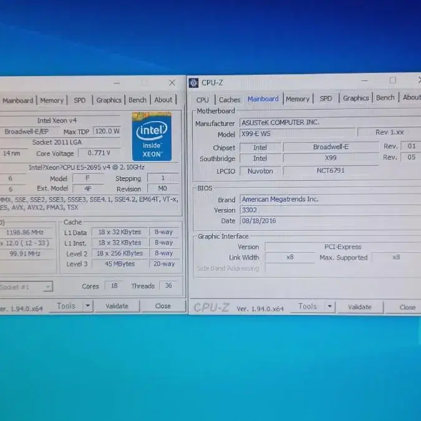Screen dimensions: 421x421
Task: Click LPCIO value NCT6791
Action: coord(331,170)
